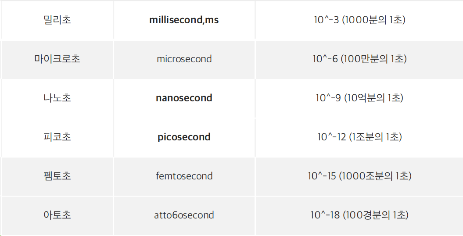Select the 펨토초 cell
The width and height of the screenshot is (463, 236).
coord(57,176)
